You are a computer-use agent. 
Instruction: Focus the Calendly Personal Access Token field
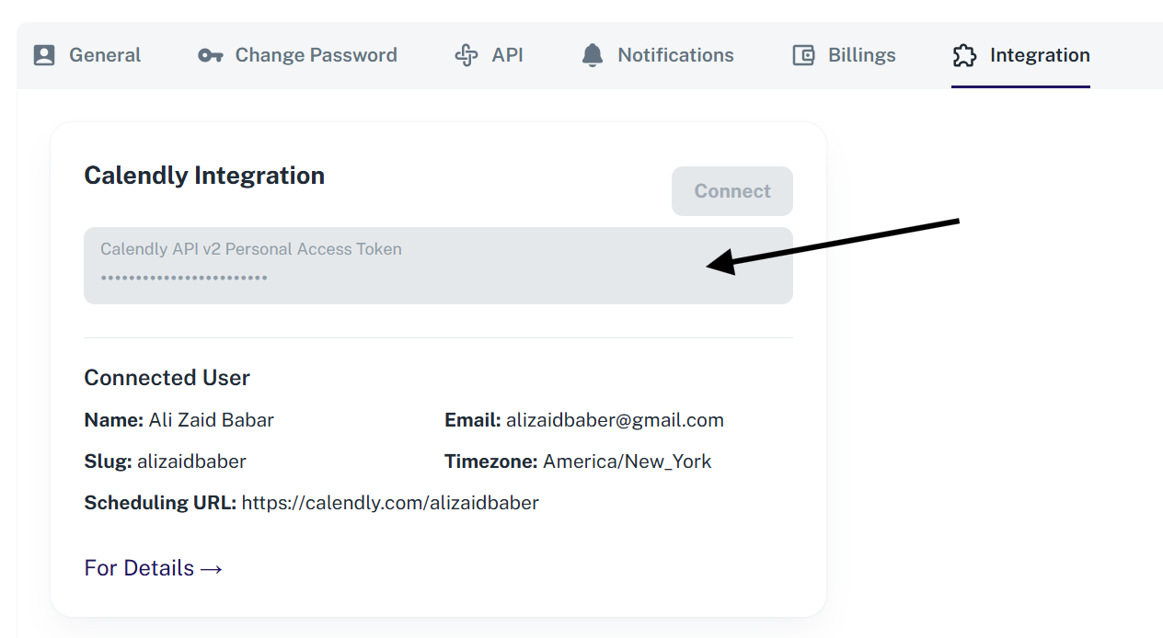point(438,266)
